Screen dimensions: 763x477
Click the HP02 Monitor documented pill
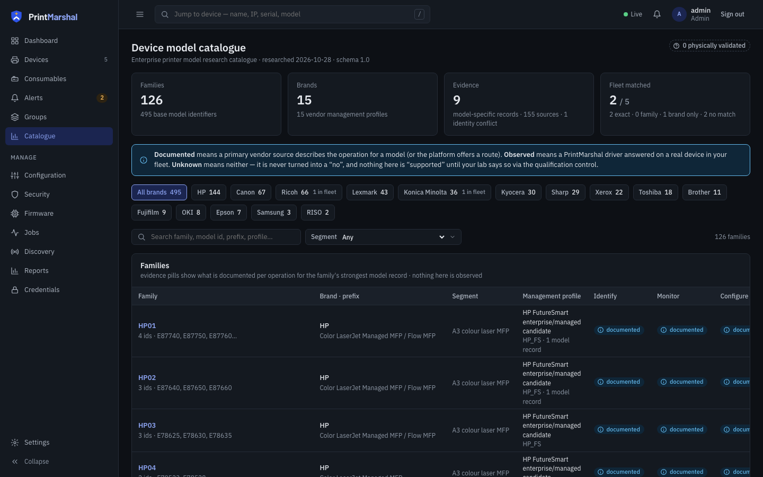(682, 382)
